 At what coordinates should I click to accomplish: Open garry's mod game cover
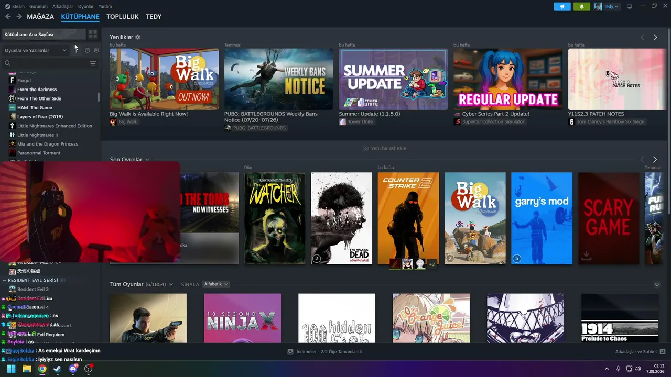542,218
